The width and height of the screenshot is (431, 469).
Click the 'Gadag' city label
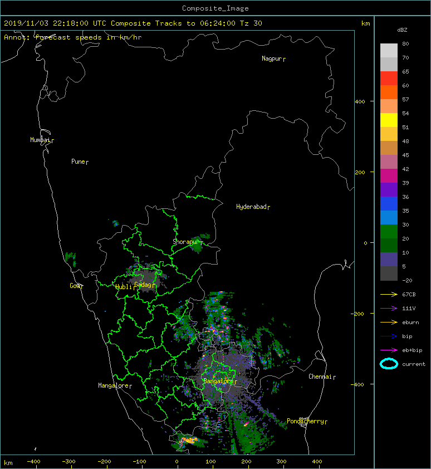pos(143,285)
